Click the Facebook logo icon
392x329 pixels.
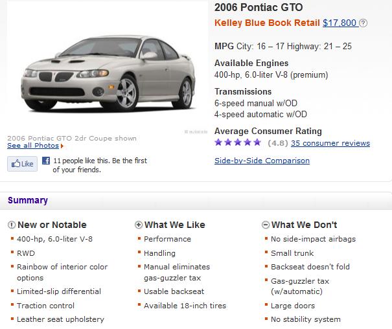pos(46,161)
